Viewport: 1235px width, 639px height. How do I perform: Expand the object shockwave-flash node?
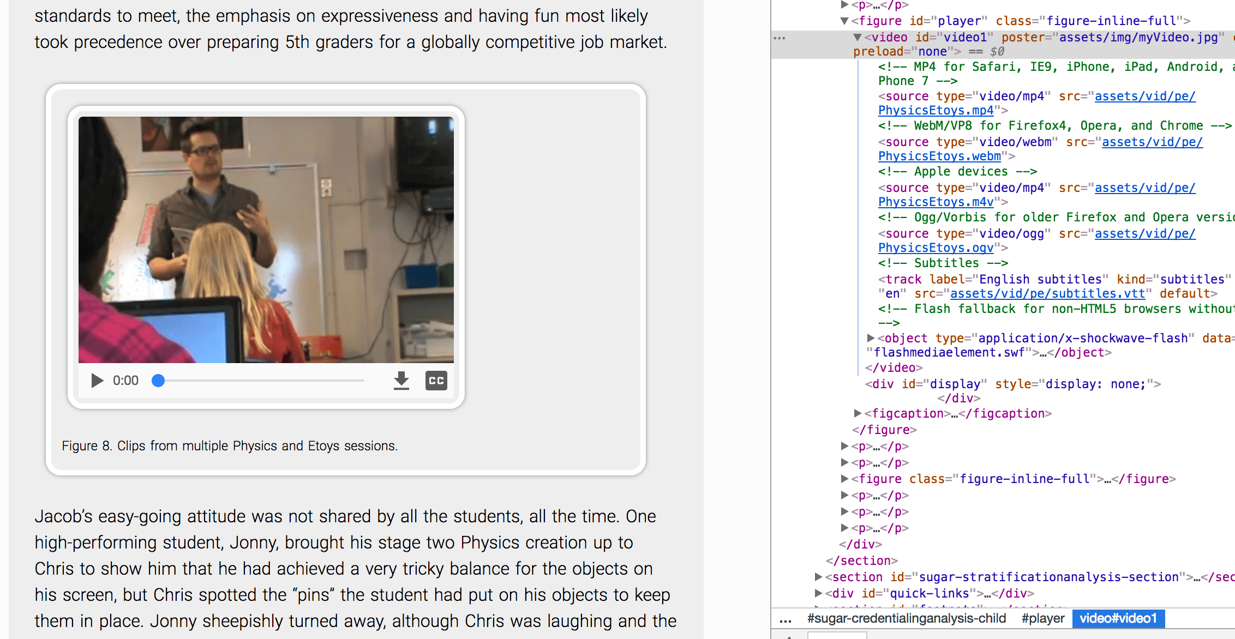point(871,339)
